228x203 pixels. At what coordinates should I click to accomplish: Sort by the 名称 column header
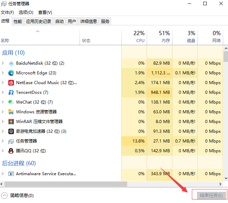40,38
